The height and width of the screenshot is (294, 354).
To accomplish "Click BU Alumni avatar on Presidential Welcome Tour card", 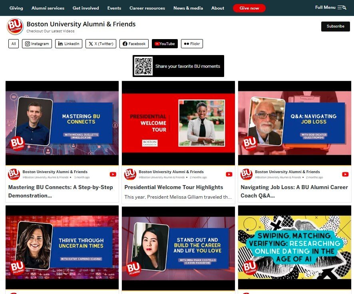I will [130, 174].
